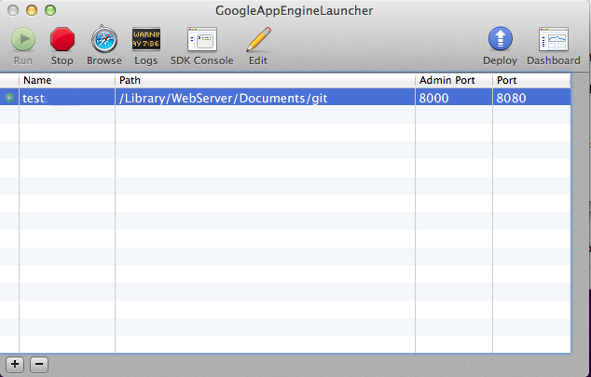Image resolution: width=591 pixels, height=377 pixels.
Task: Select the app name 'test'
Action: coord(34,98)
